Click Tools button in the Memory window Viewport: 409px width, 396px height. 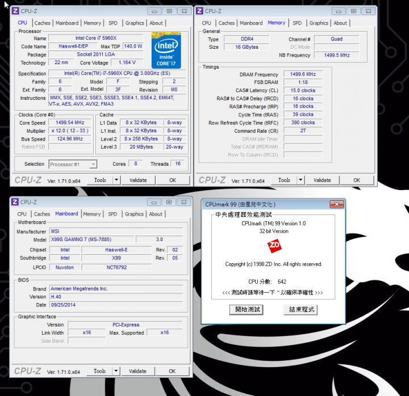[285, 180]
